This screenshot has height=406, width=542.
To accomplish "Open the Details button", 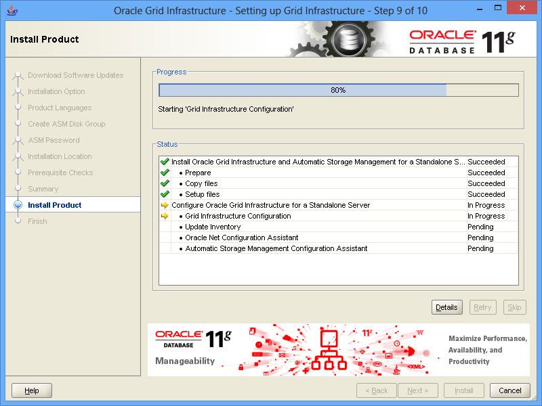I will pyautogui.click(x=446, y=307).
